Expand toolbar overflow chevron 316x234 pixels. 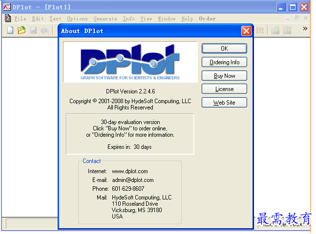(x=305, y=29)
